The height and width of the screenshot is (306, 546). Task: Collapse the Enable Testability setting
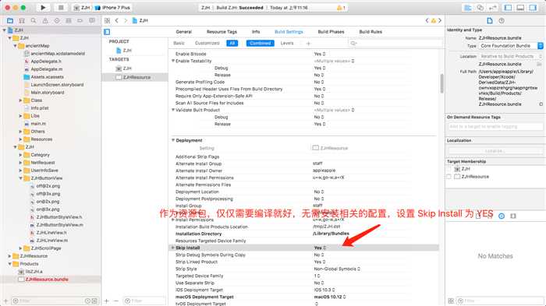173,61
